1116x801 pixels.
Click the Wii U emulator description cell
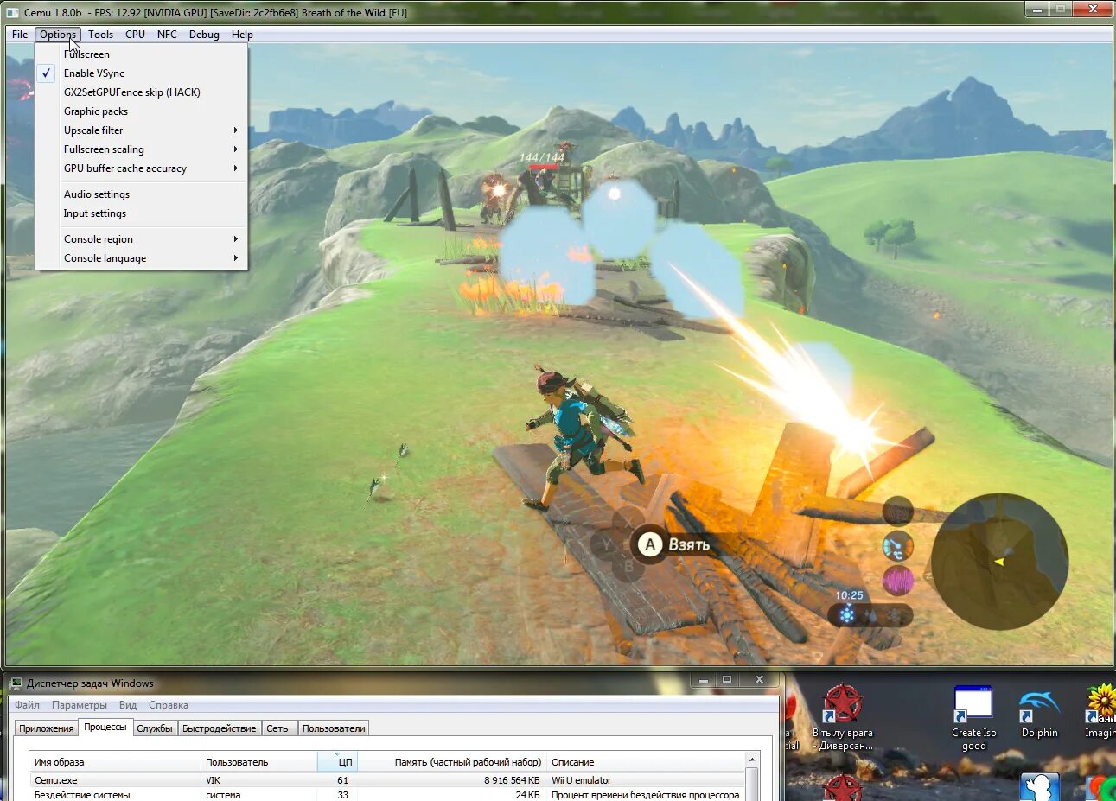[x=581, y=780]
